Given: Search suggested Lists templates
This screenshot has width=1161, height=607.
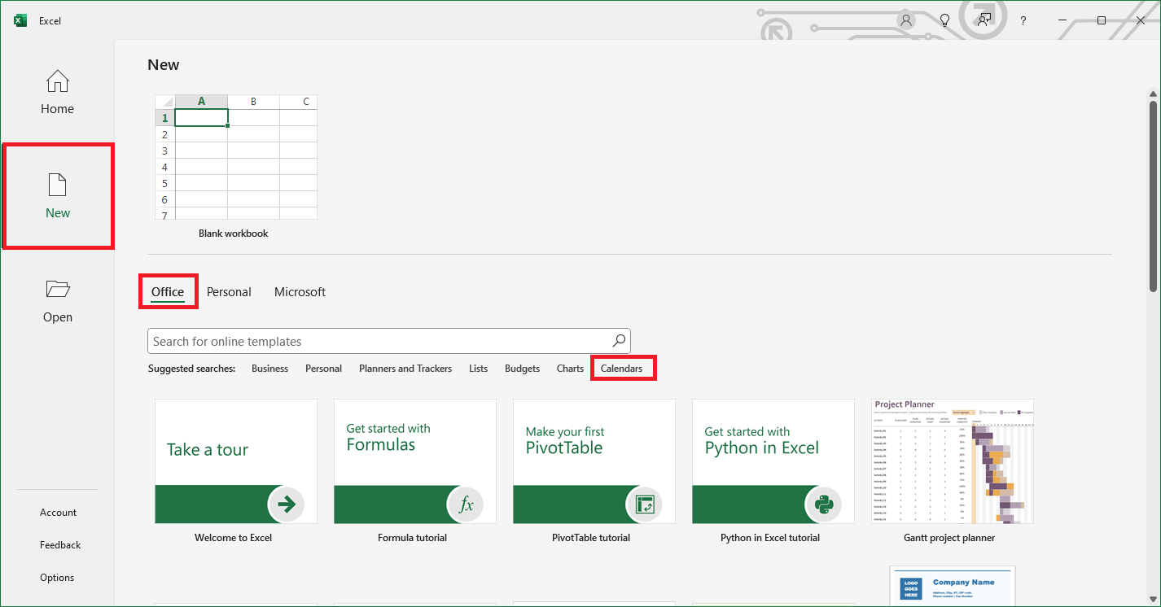Looking at the screenshot, I should 478,369.
